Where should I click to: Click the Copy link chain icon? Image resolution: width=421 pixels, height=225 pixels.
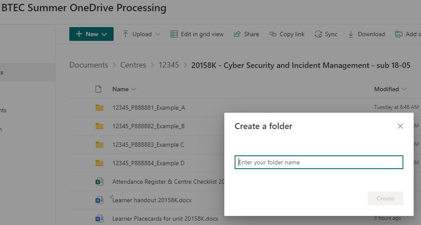pyautogui.click(x=273, y=34)
